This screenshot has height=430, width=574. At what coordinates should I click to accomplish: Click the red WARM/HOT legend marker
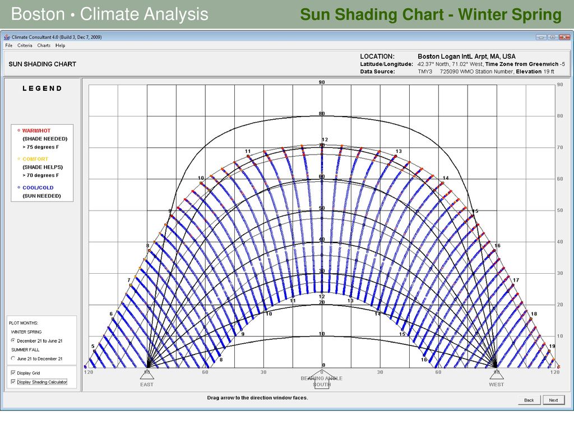tap(19, 130)
